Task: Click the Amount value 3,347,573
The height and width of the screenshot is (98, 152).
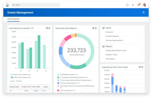Action: click(19, 81)
